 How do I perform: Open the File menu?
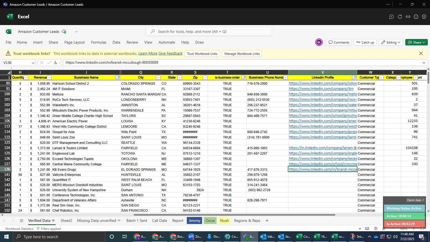point(9,42)
